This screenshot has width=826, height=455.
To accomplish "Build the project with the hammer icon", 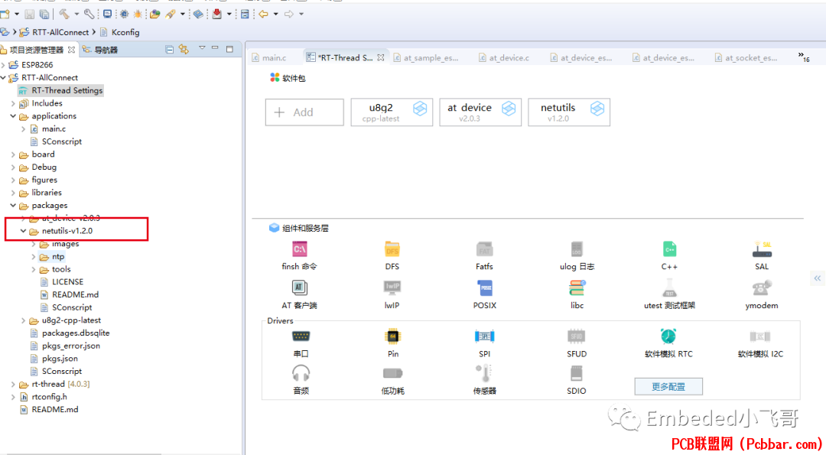I will pyautogui.click(x=64, y=15).
